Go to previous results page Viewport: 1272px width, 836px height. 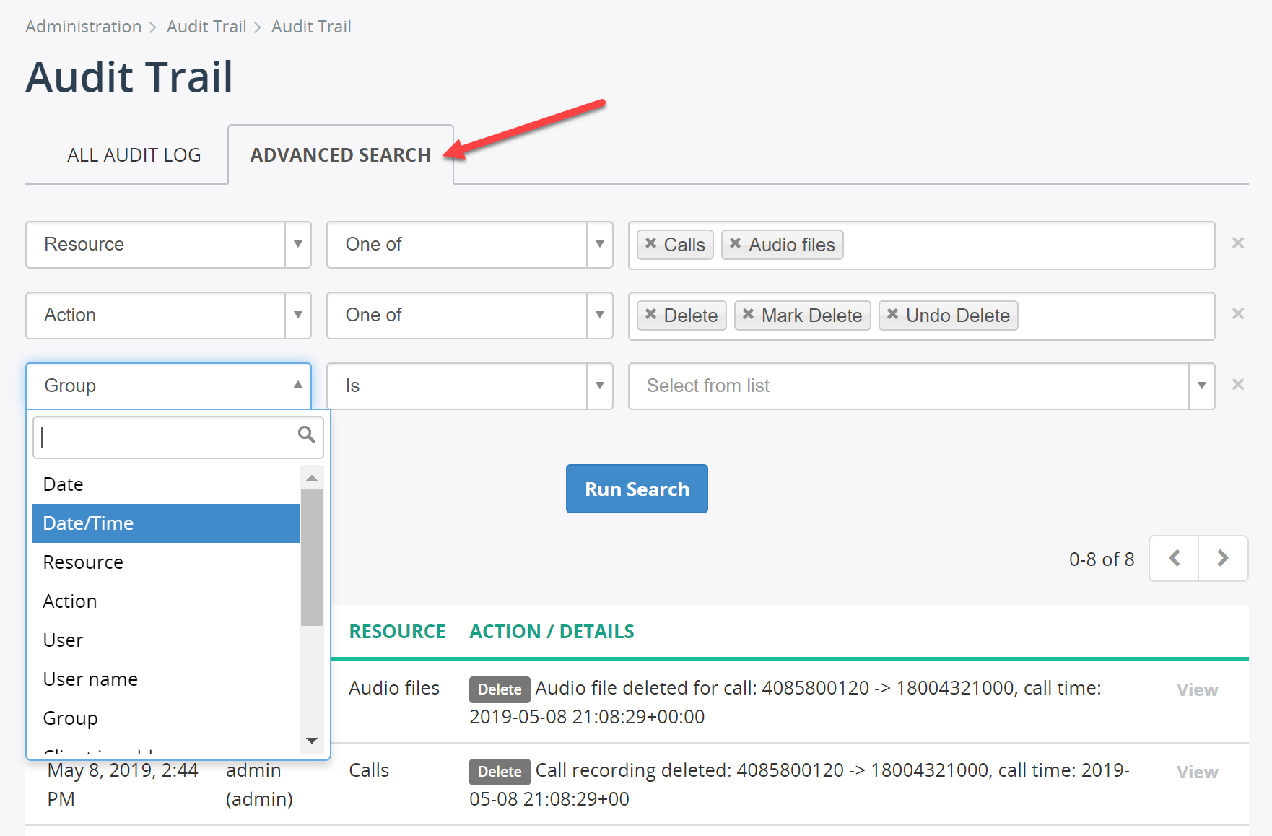click(1174, 558)
